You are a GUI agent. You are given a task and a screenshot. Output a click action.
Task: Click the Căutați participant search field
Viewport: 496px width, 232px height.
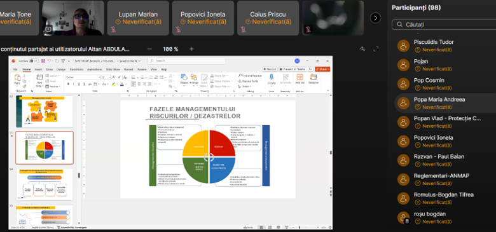coord(444,24)
